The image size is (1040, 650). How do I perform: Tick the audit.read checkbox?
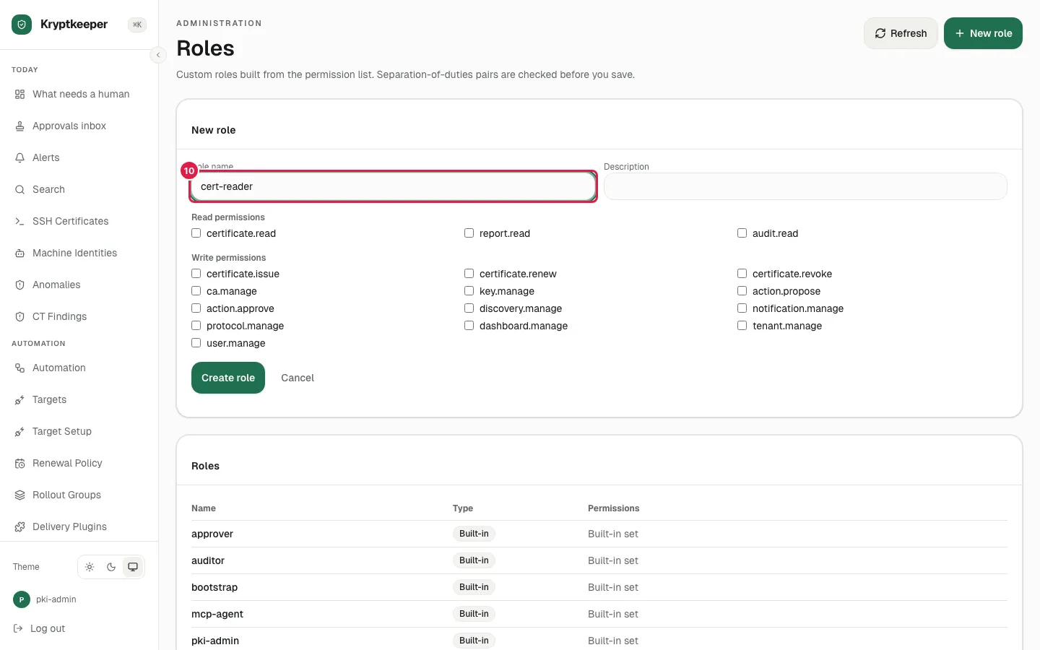(x=742, y=233)
